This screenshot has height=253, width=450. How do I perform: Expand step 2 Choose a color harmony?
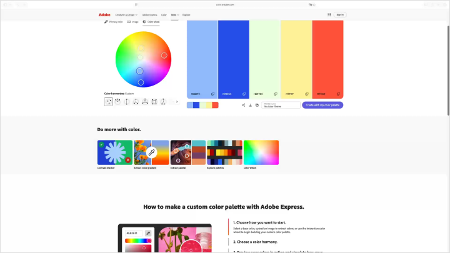(x=255, y=242)
